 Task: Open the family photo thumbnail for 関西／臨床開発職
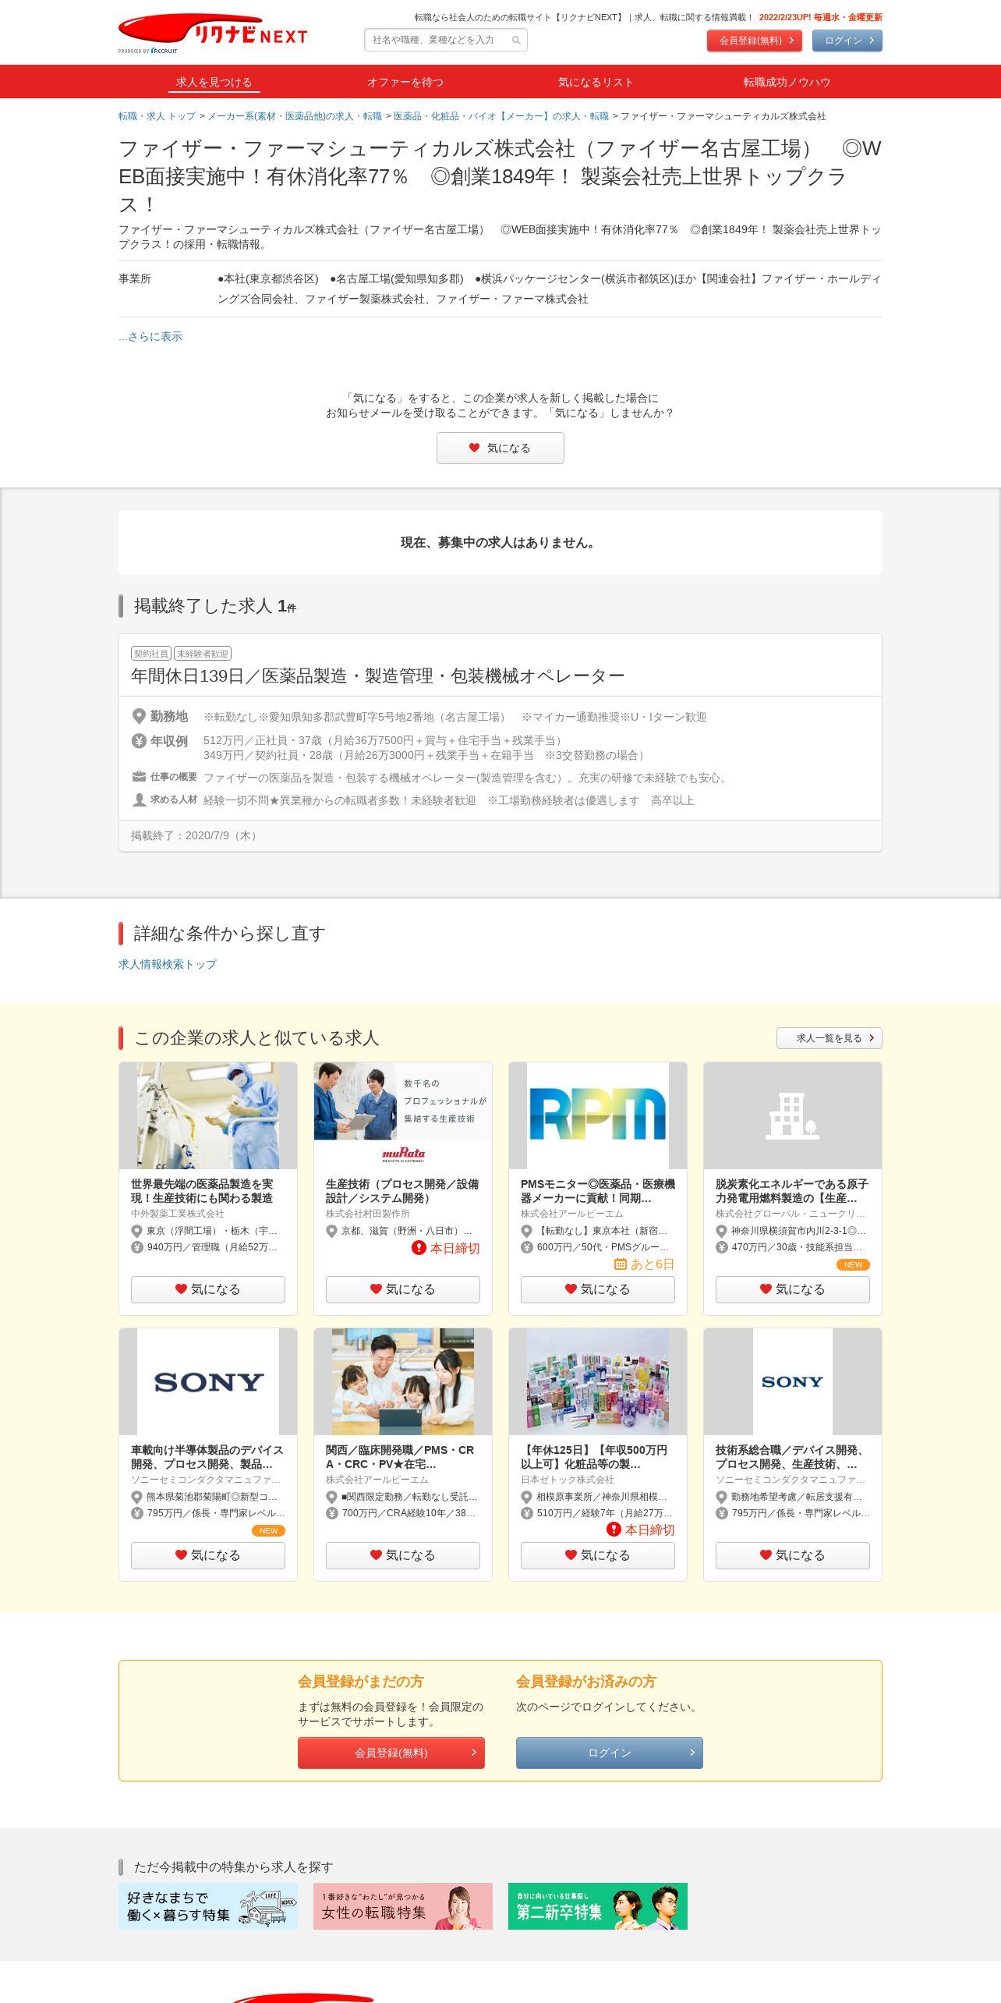point(403,1381)
